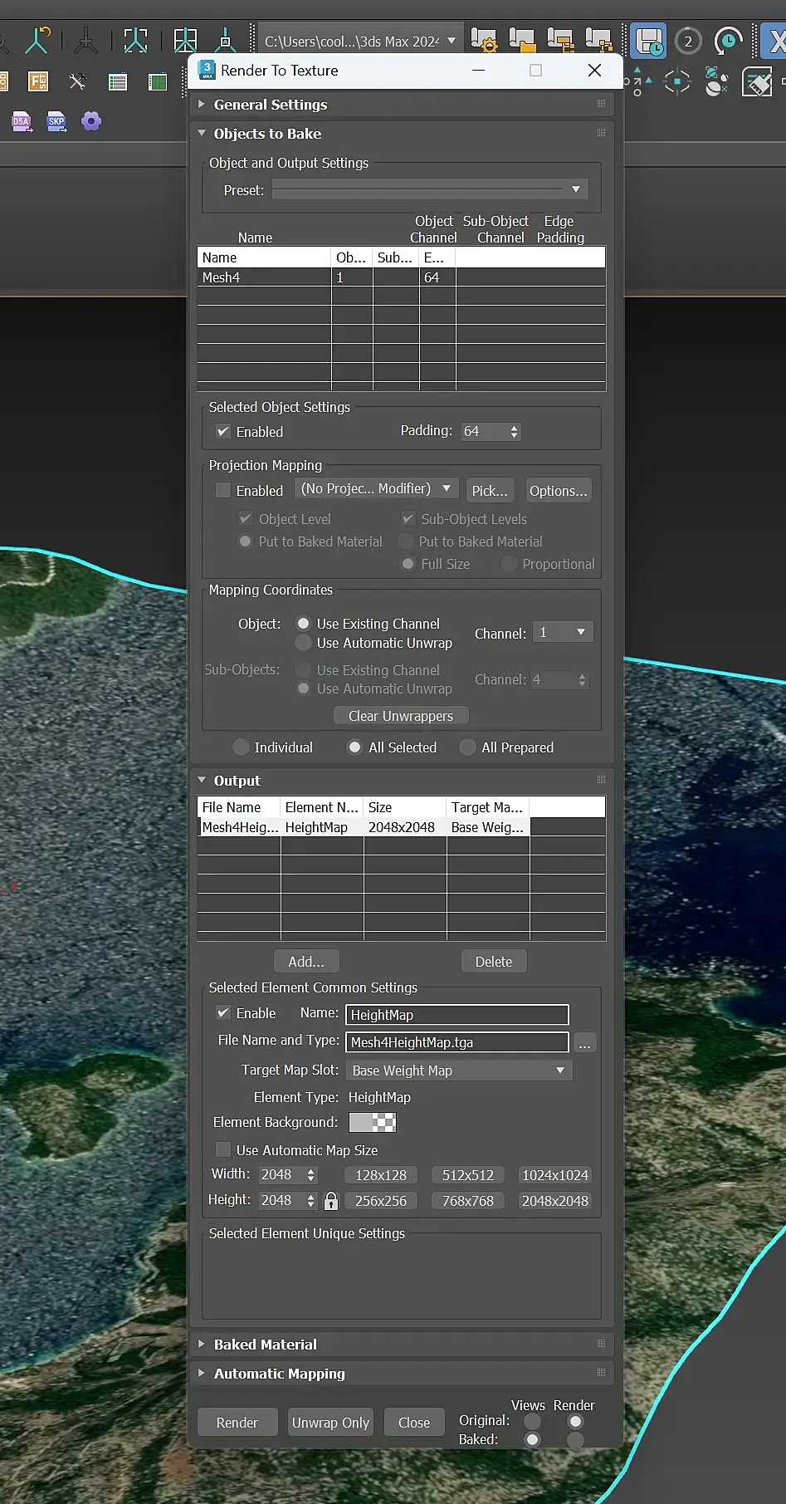Click the green panel icon in toolbar
Viewport: 786px width, 1504px height.
click(x=158, y=81)
